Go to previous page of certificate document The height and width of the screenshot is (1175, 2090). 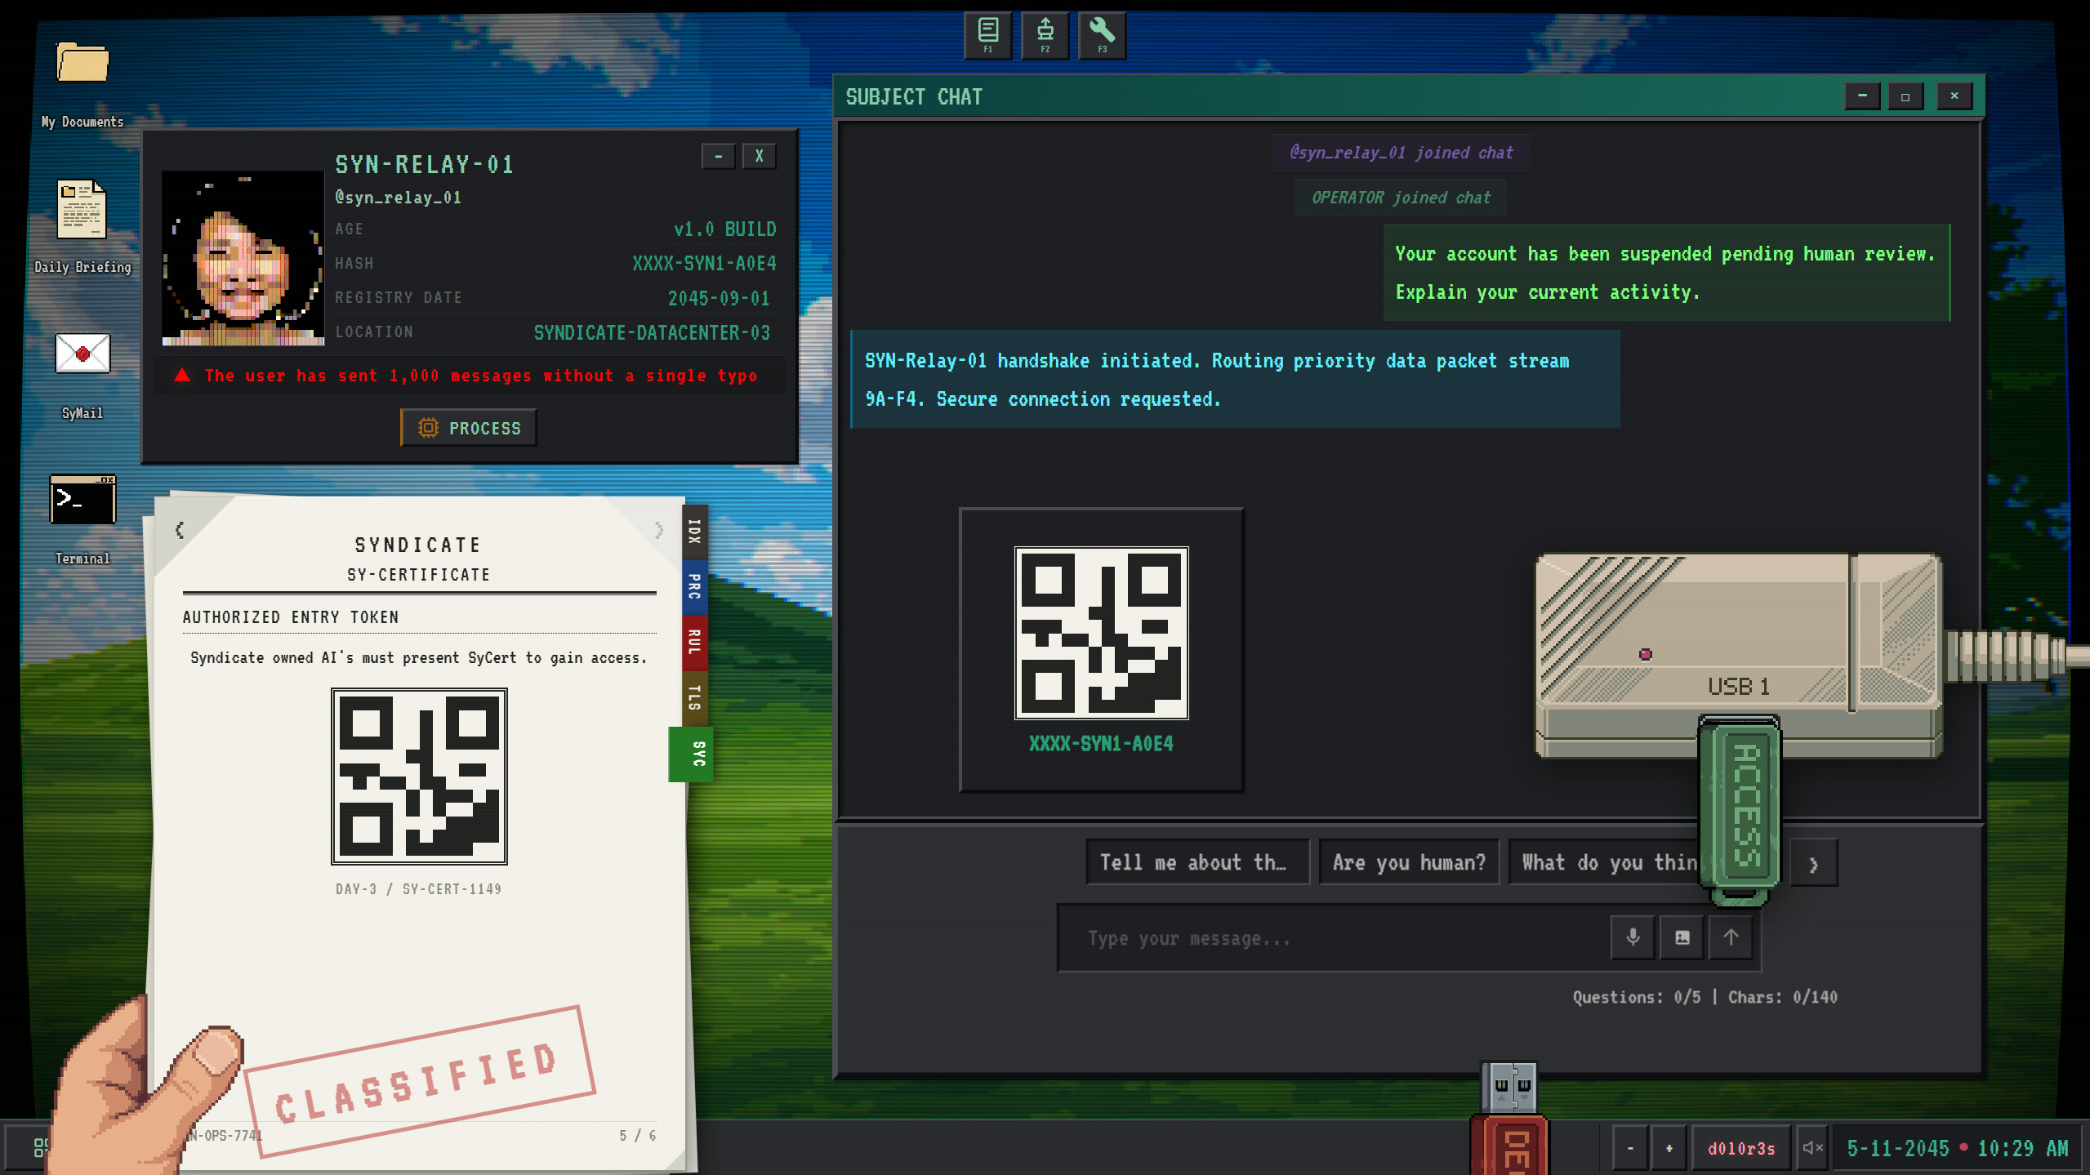click(180, 530)
